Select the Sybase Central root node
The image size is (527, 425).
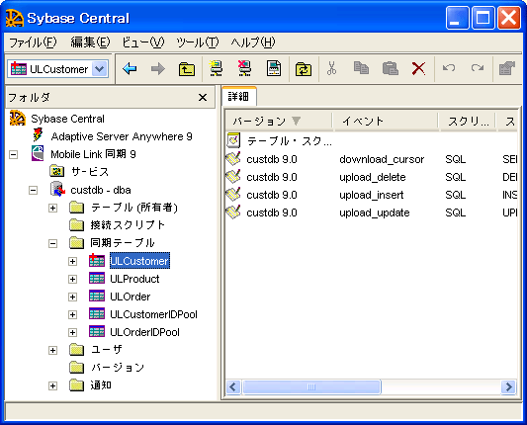67,119
